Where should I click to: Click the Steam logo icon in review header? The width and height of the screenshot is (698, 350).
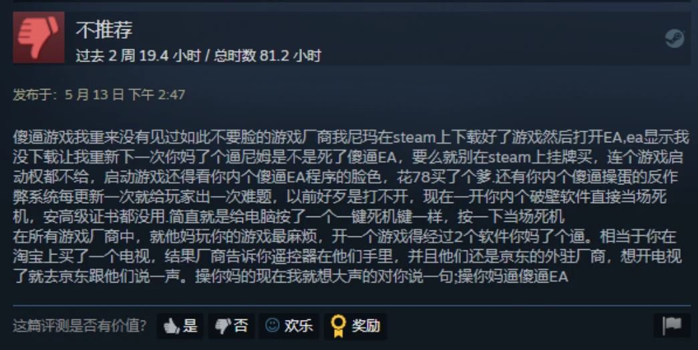pos(675,38)
